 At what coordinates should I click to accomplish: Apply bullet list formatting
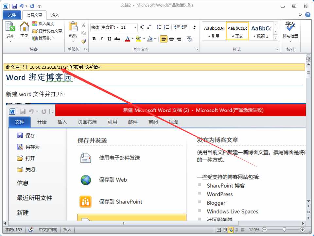click(x=159, y=27)
